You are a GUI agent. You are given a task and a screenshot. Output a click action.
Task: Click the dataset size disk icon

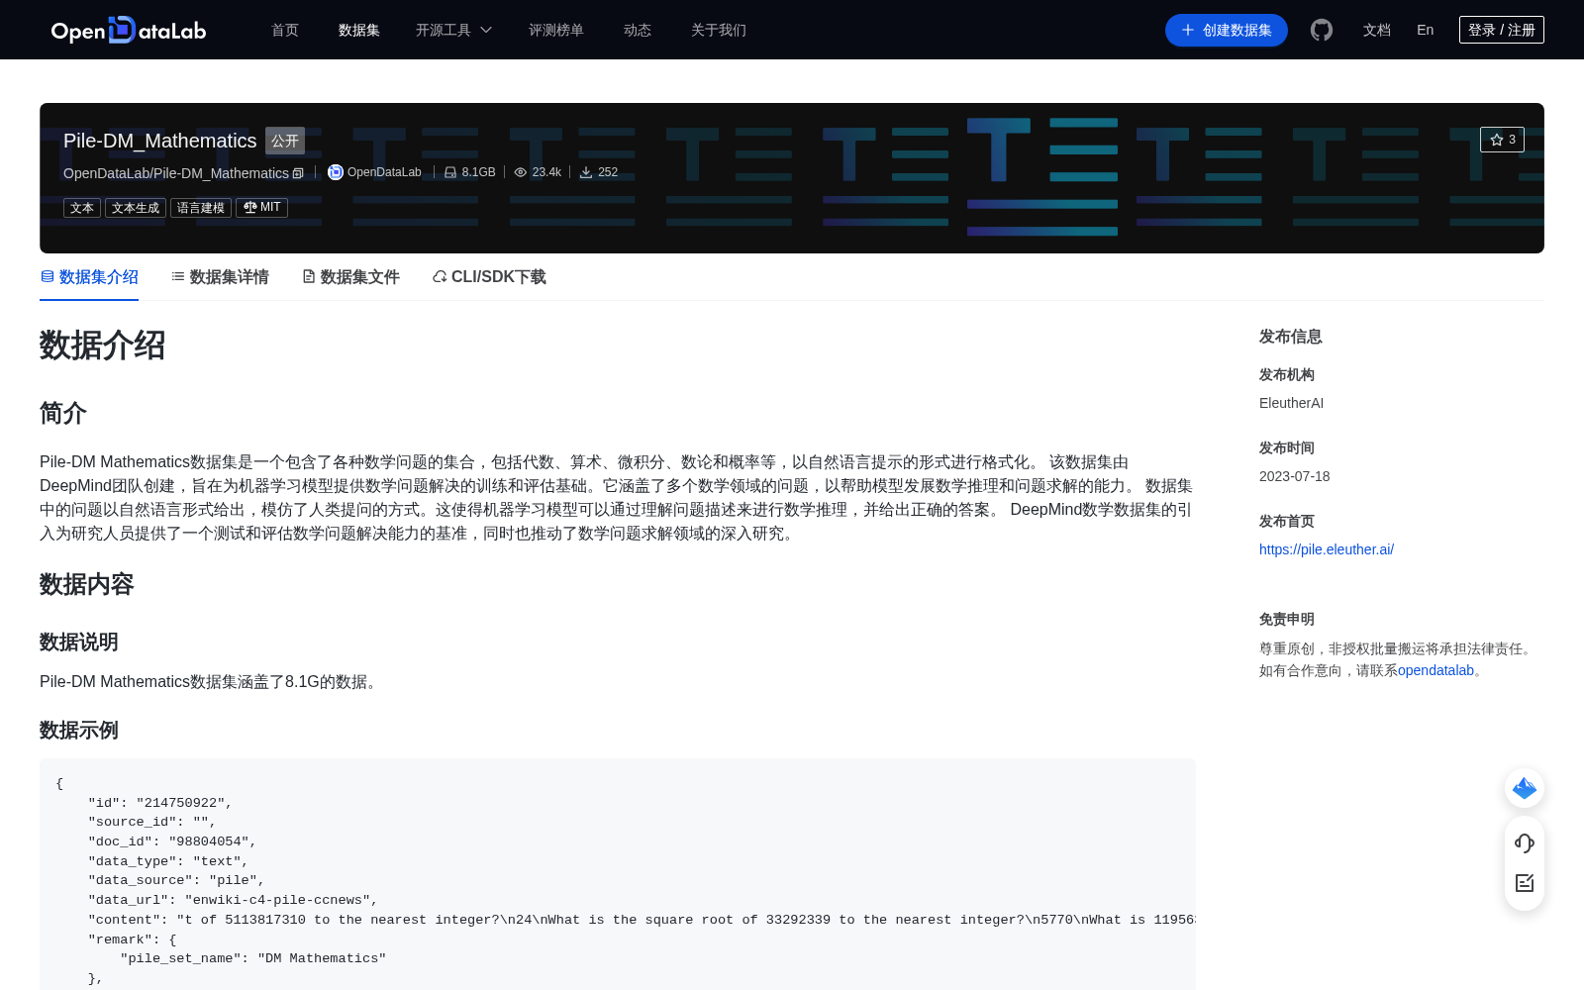click(x=450, y=172)
